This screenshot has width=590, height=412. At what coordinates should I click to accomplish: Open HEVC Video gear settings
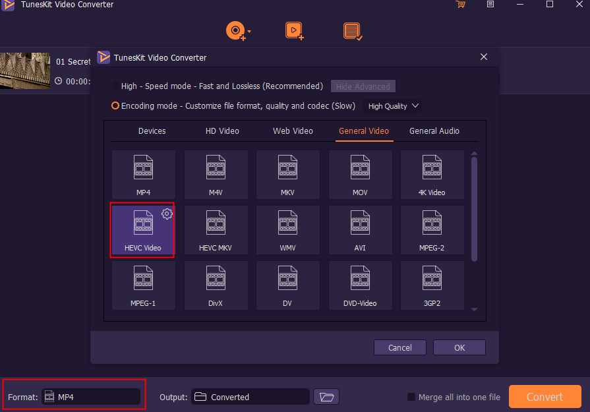pos(167,214)
